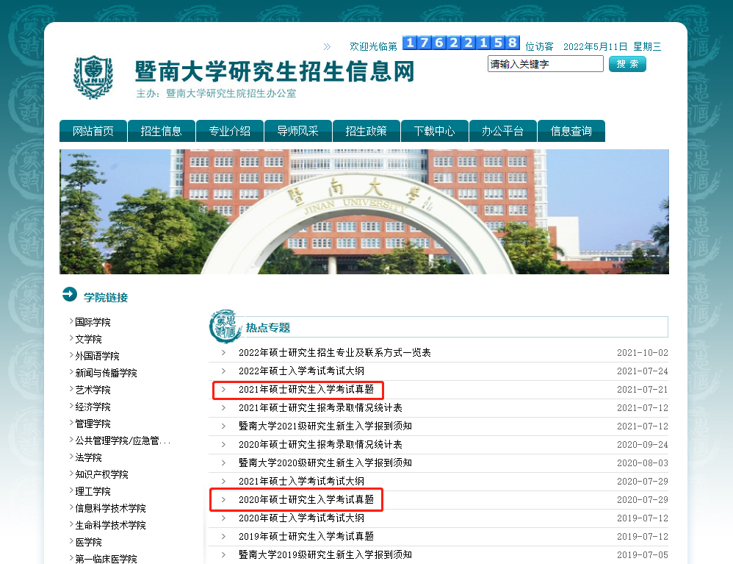Click the arrow bullet before 2021年硕士研究生入学考试真题
Image resolution: width=733 pixels, height=564 pixels.
223,390
